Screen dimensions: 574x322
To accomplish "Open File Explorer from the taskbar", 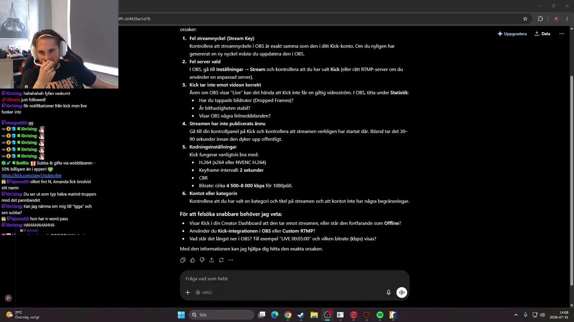I will [314, 315].
